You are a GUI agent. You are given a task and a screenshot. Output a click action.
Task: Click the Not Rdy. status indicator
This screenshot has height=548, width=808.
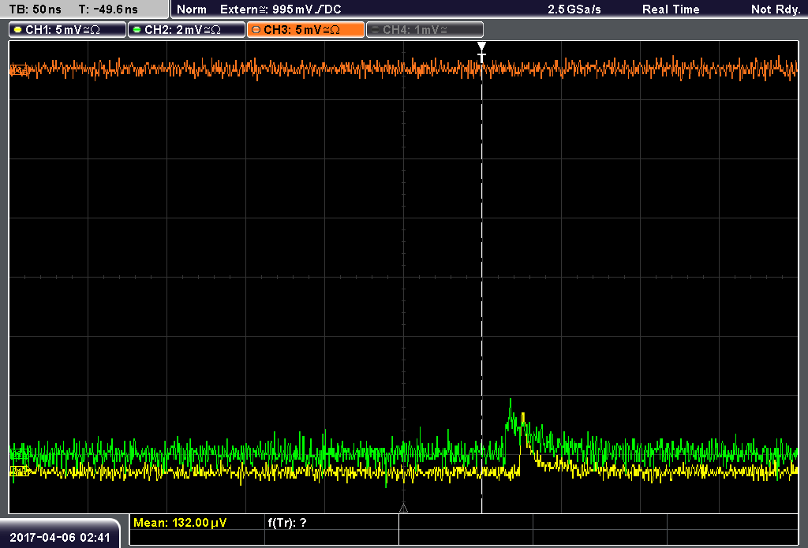[x=775, y=9]
